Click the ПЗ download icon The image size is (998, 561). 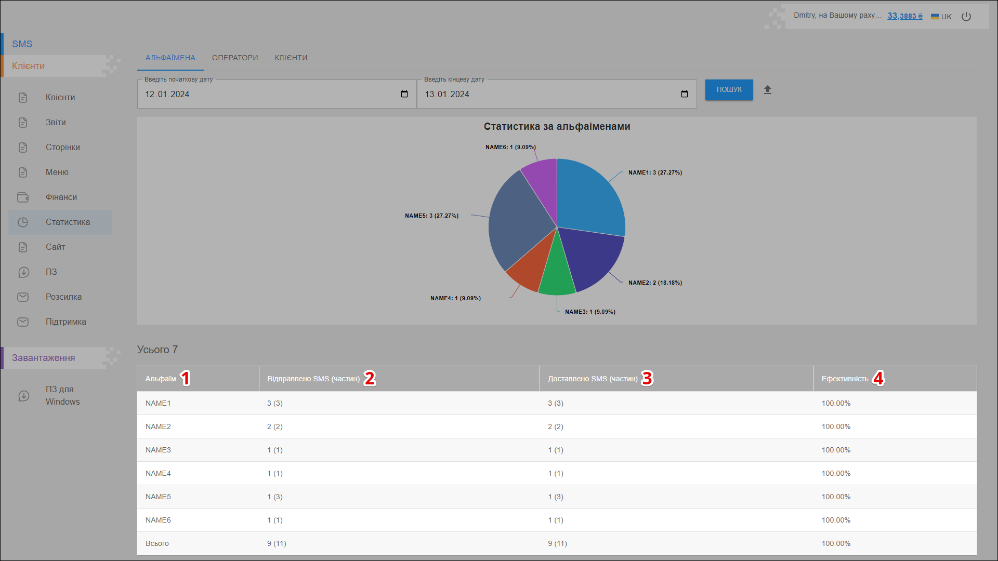[x=23, y=272]
